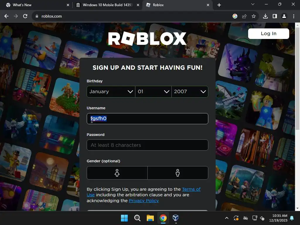Select the Roblox tab
The image size is (300, 225).
(177, 5)
